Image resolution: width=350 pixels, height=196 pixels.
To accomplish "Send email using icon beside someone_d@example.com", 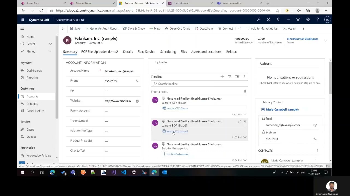I will pos(315,125).
